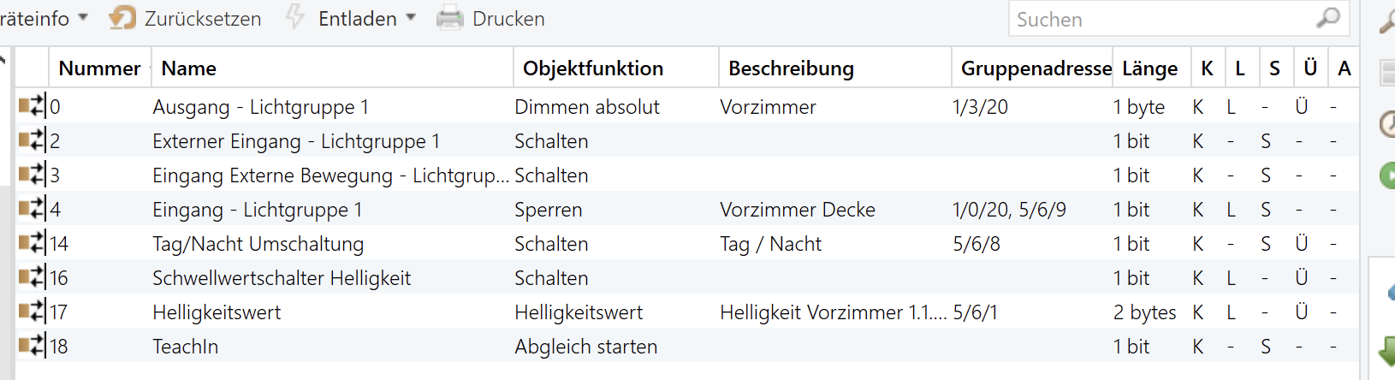Image resolution: width=1395 pixels, height=380 pixels.
Task: Click the object icon of Sperren row 4
Action: (x=31, y=209)
